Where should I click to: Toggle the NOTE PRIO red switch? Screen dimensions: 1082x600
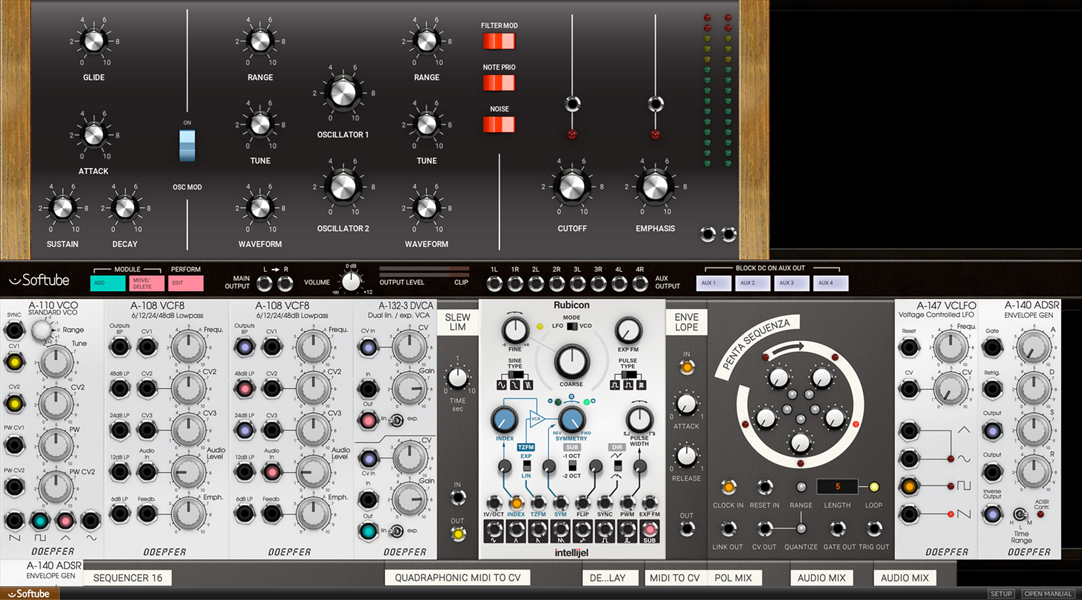499,83
